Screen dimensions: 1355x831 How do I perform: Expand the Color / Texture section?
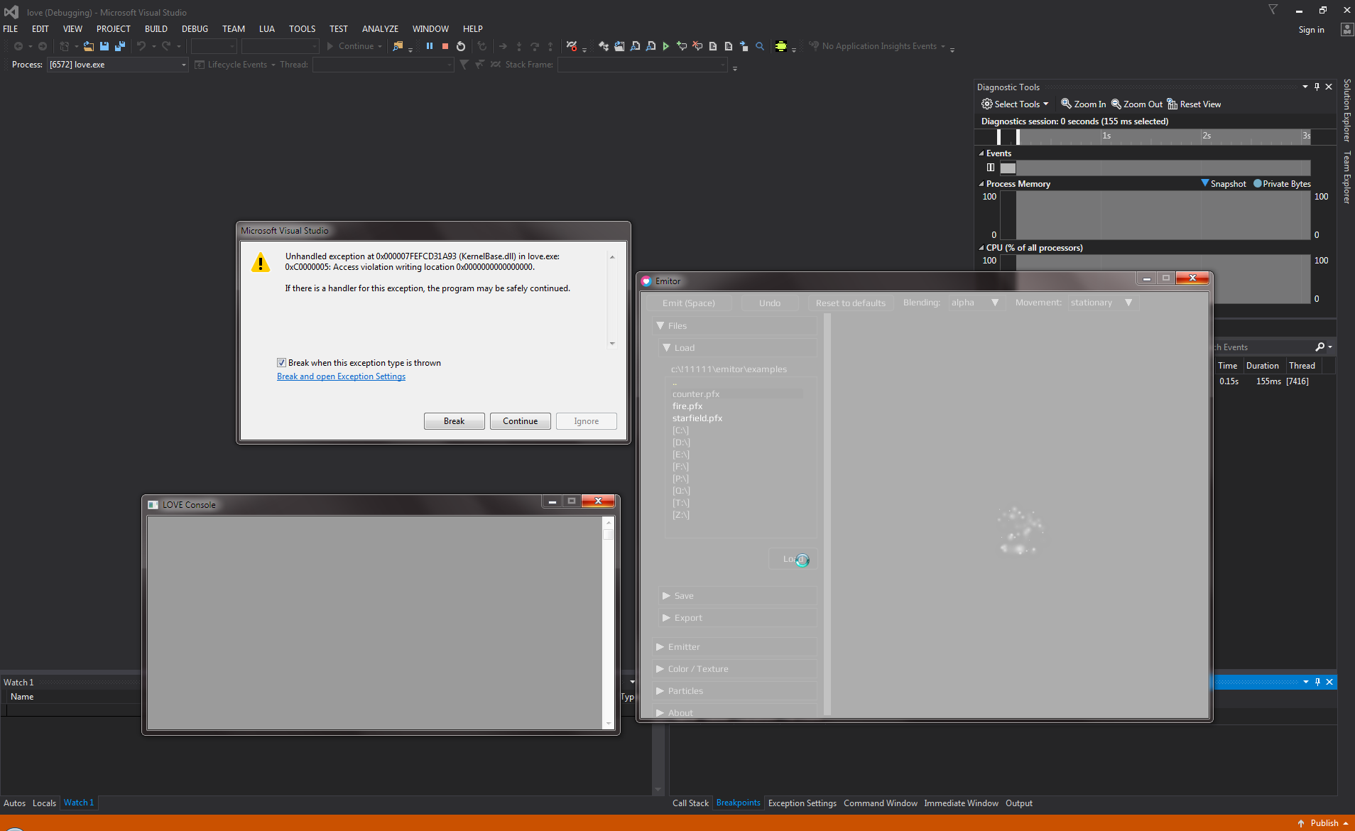(x=734, y=669)
